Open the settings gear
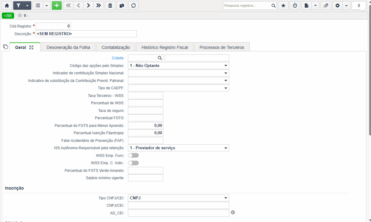This screenshot has height=222, width=371. click(338, 6)
